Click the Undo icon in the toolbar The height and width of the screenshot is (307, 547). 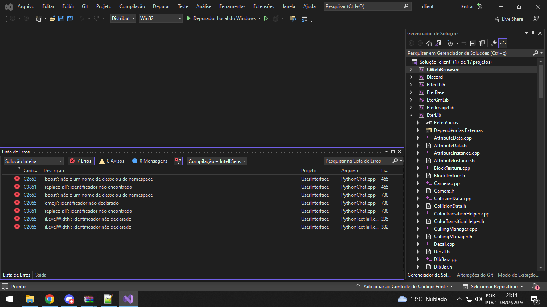[x=82, y=18]
